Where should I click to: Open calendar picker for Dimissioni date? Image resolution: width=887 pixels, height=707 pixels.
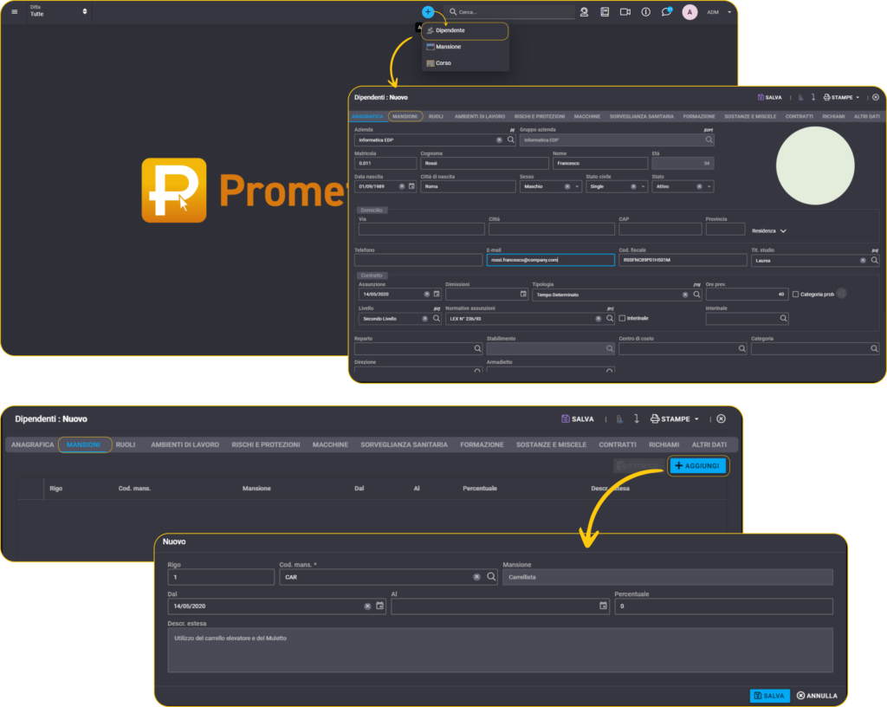tap(523, 294)
